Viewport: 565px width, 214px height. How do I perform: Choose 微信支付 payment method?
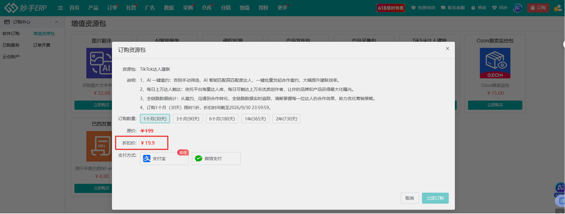click(x=216, y=159)
